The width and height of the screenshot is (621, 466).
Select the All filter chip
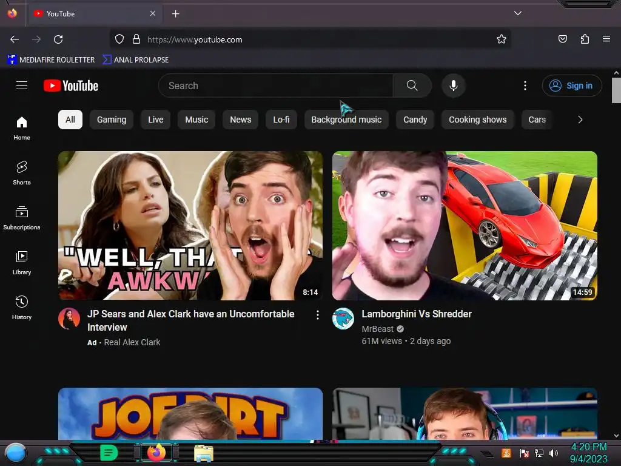tap(70, 120)
